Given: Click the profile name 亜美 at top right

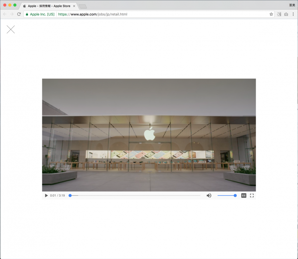Looking at the screenshot, I should (x=292, y=5).
